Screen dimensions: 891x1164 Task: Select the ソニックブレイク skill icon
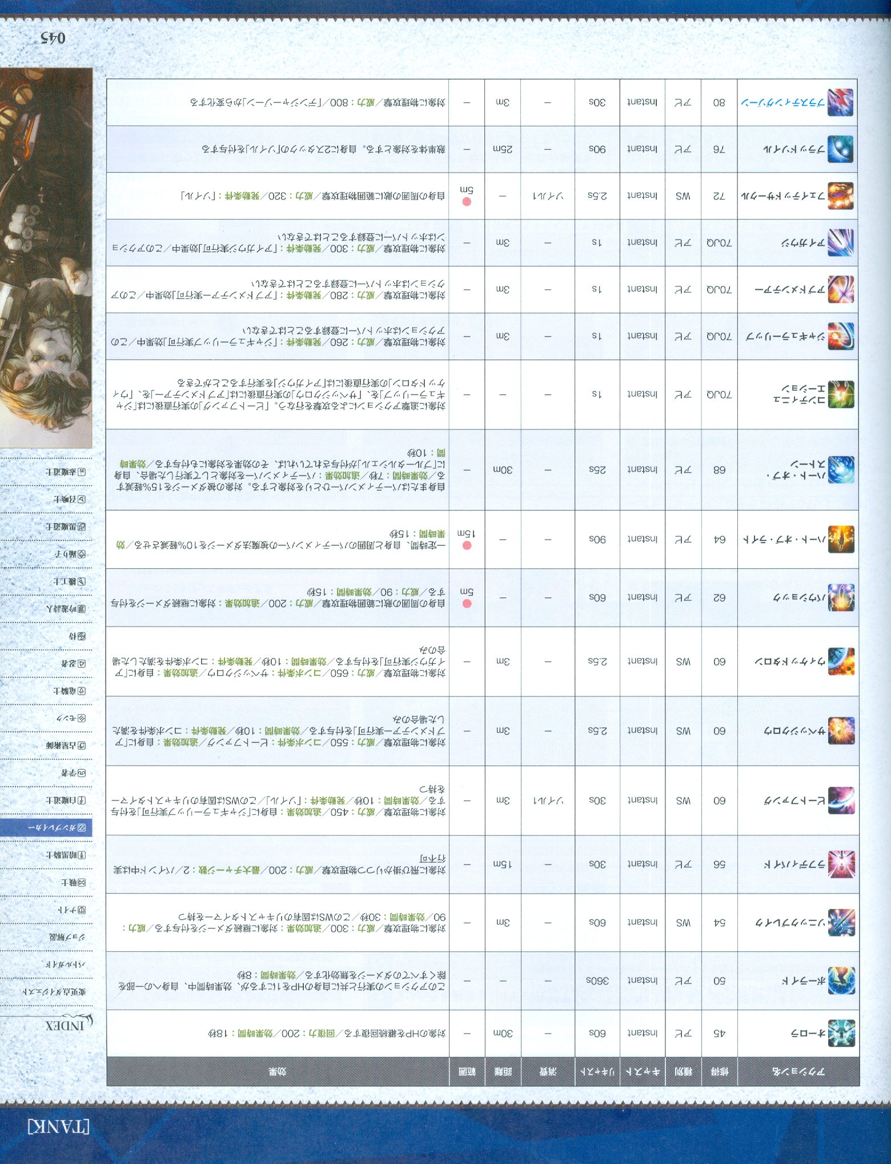click(841, 923)
